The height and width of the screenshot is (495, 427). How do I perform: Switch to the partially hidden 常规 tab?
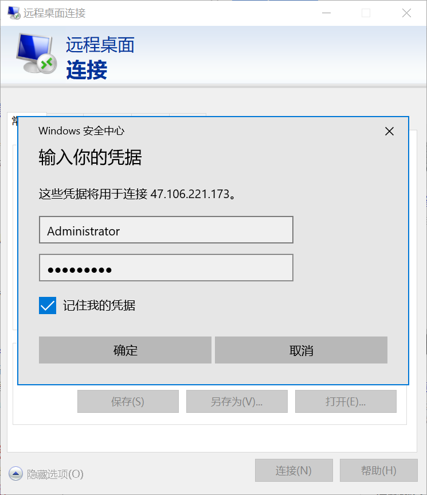tap(14, 121)
